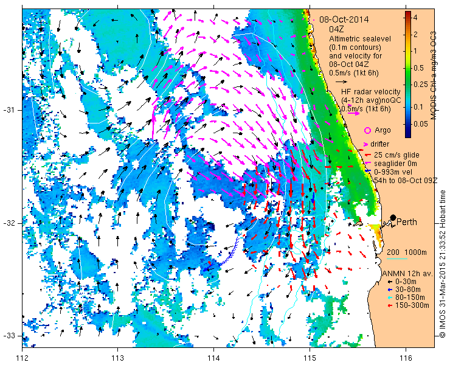The width and height of the screenshot is (450, 365).
Task: Click the 'MODIS Chl-a mg/m3 OC3' colorbar title
Action: (433, 75)
